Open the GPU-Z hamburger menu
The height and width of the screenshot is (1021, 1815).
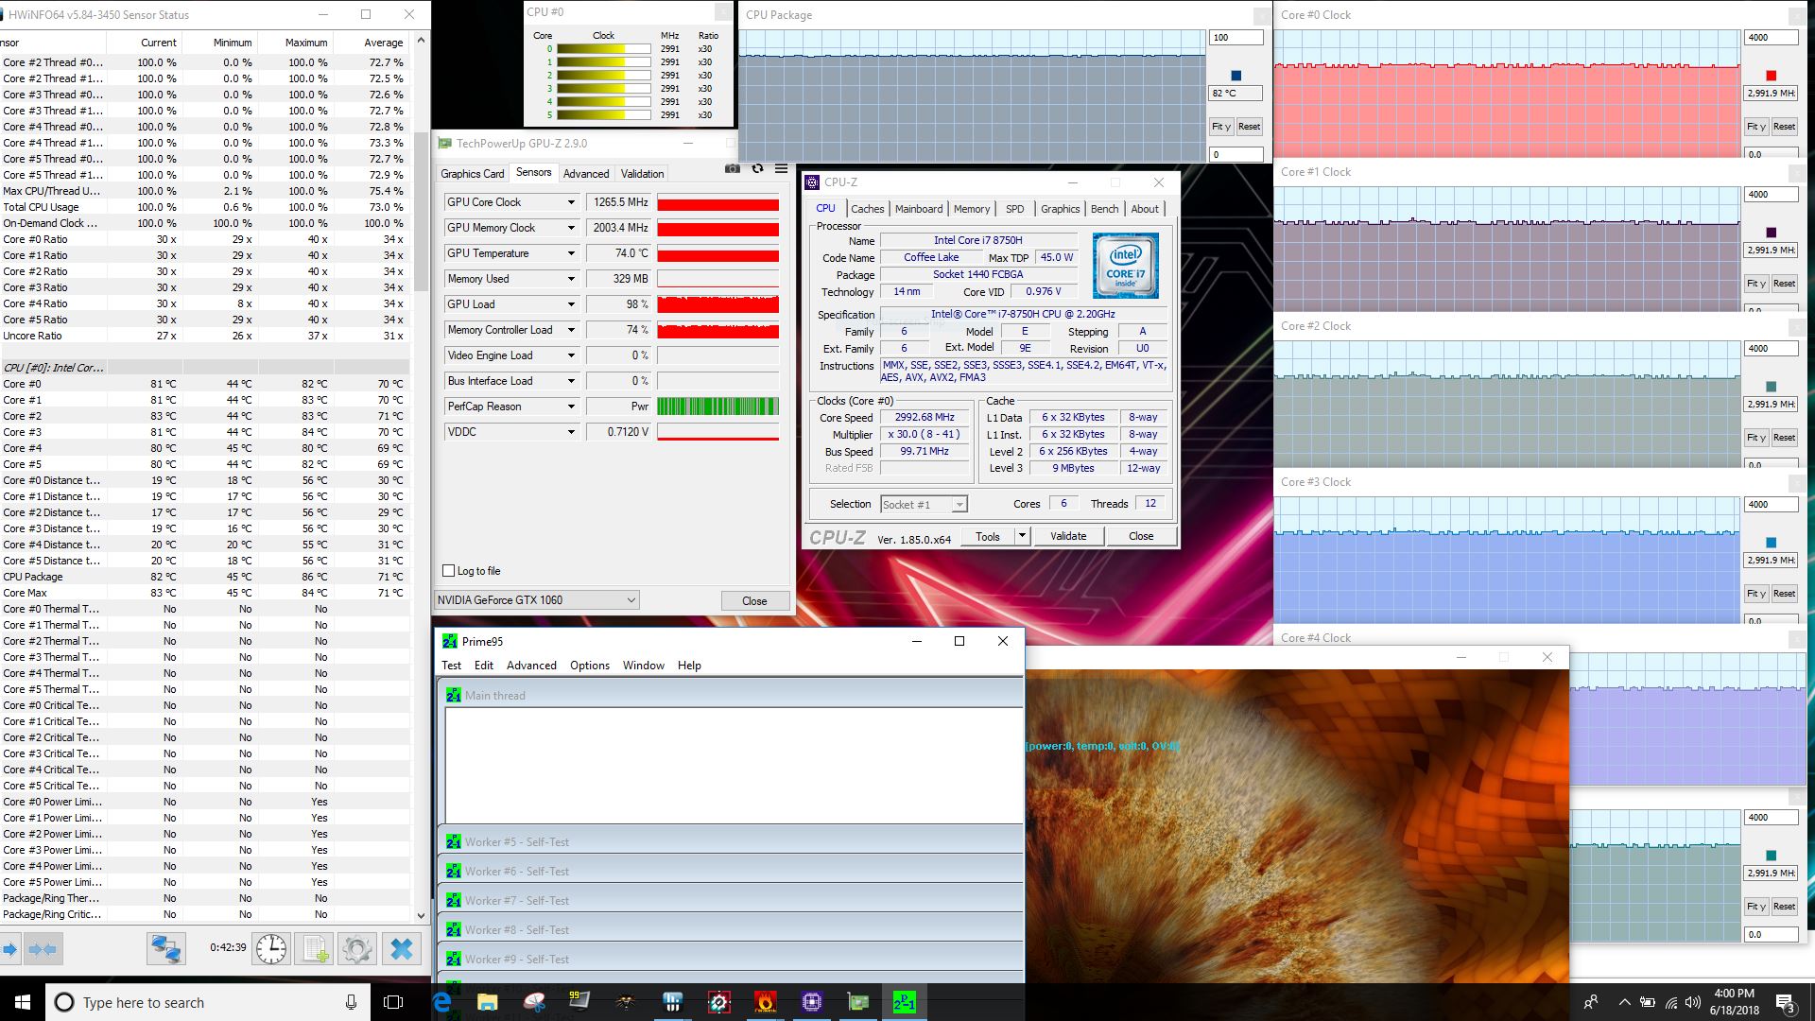point(781,169)
